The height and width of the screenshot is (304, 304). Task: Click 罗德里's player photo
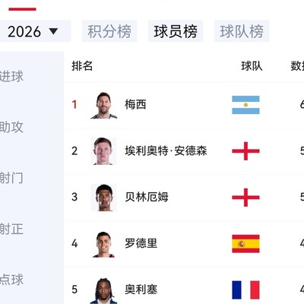click(104, 244)
